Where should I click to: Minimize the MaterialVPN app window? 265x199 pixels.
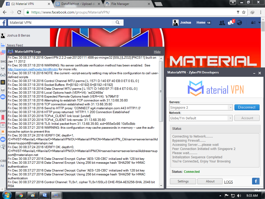click(x=254, y=73)
